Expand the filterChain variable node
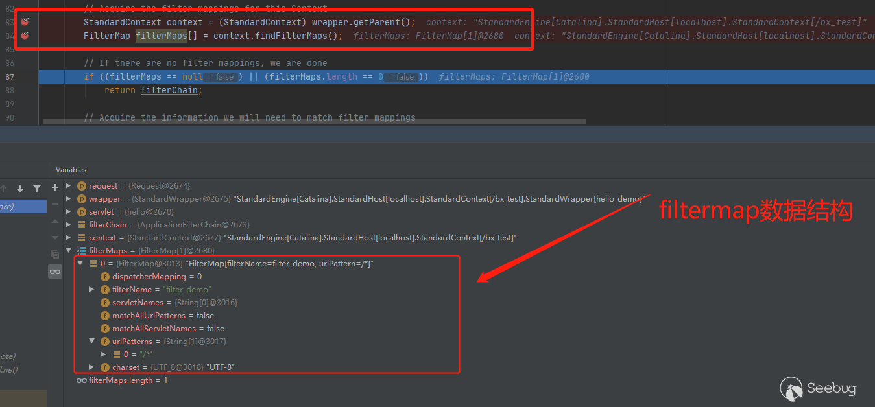Image resolution: width=875 pixels, height=407 pixels. (68, 225)
